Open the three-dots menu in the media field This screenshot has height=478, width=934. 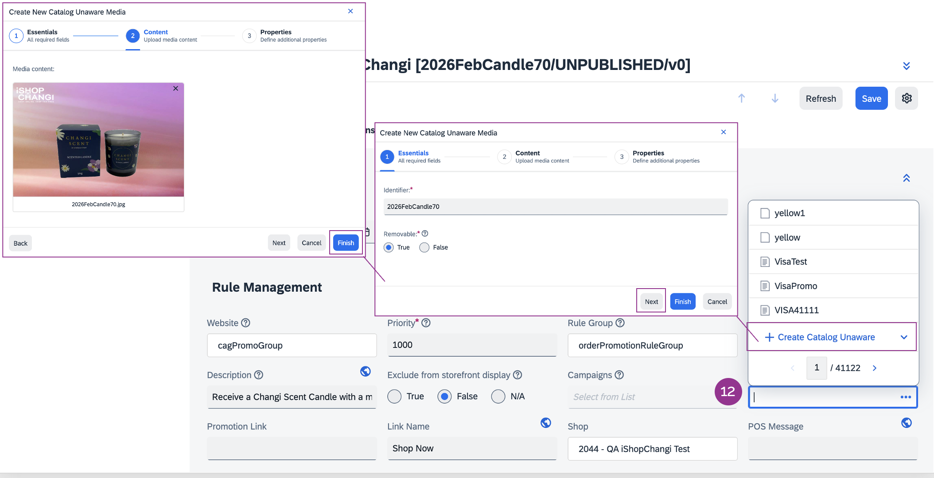pyautogui.click(x=906, y=397)
